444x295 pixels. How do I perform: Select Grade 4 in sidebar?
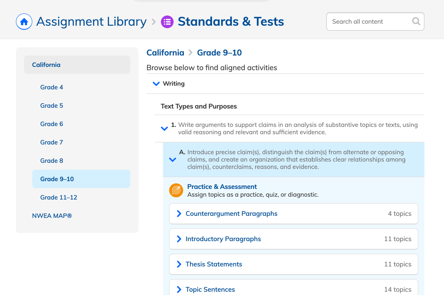(x=51, y=87)
